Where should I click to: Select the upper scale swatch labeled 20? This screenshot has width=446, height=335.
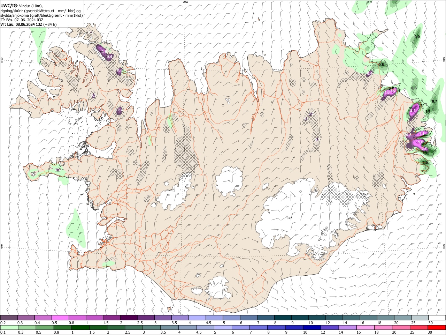pyautogui.click(x=403, y=318)
